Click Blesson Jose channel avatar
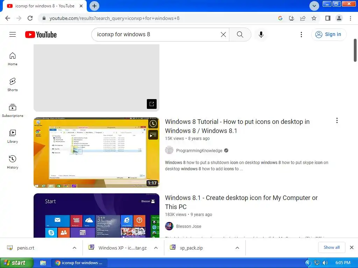 tap(169, 226)
